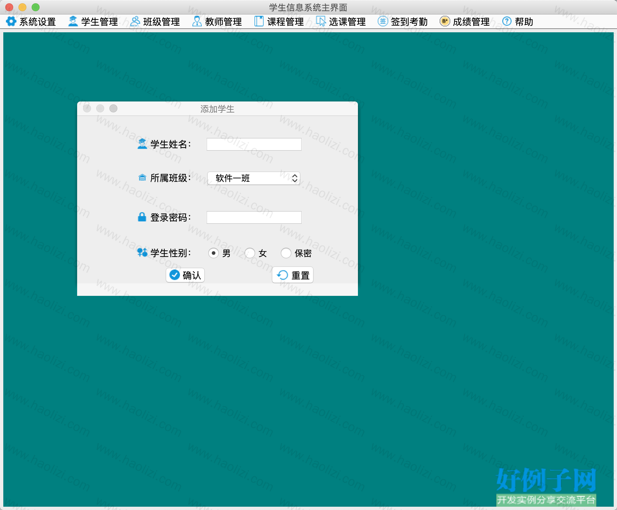Open the 帮助 menu
The width and height of the screenshot is (617, 510).
coord(517,22)
